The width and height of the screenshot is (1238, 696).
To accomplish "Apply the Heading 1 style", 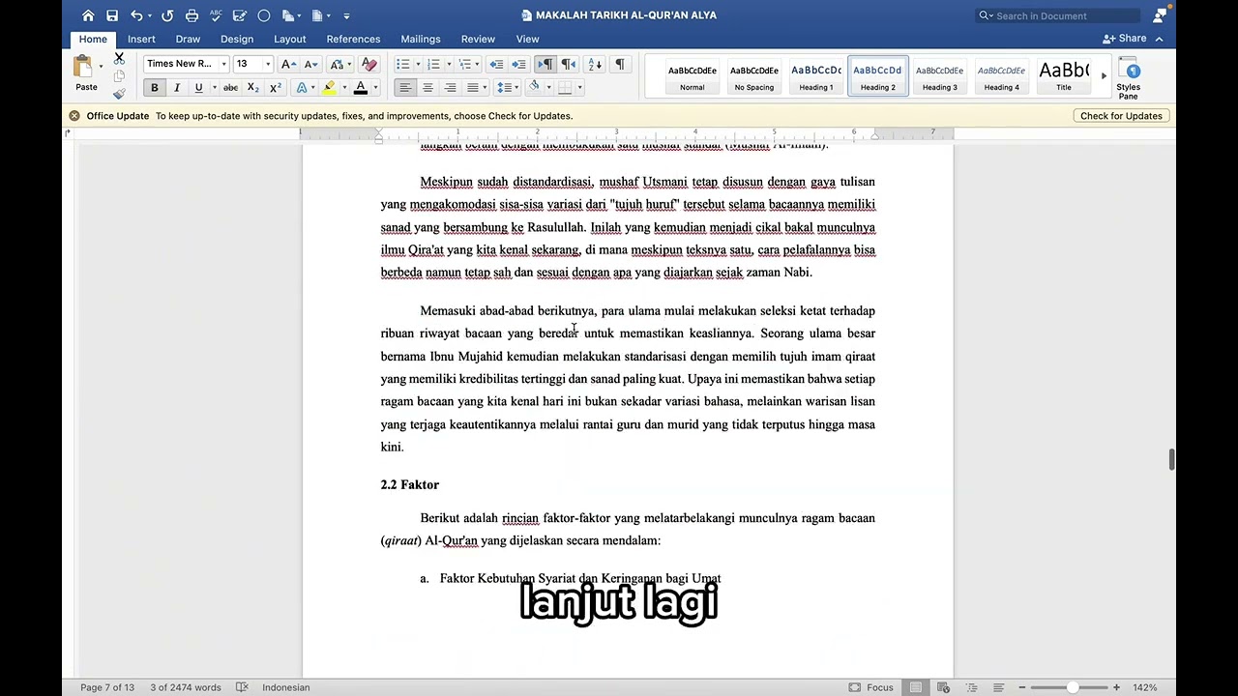I will pyautogui.click(x=815, y=76).
